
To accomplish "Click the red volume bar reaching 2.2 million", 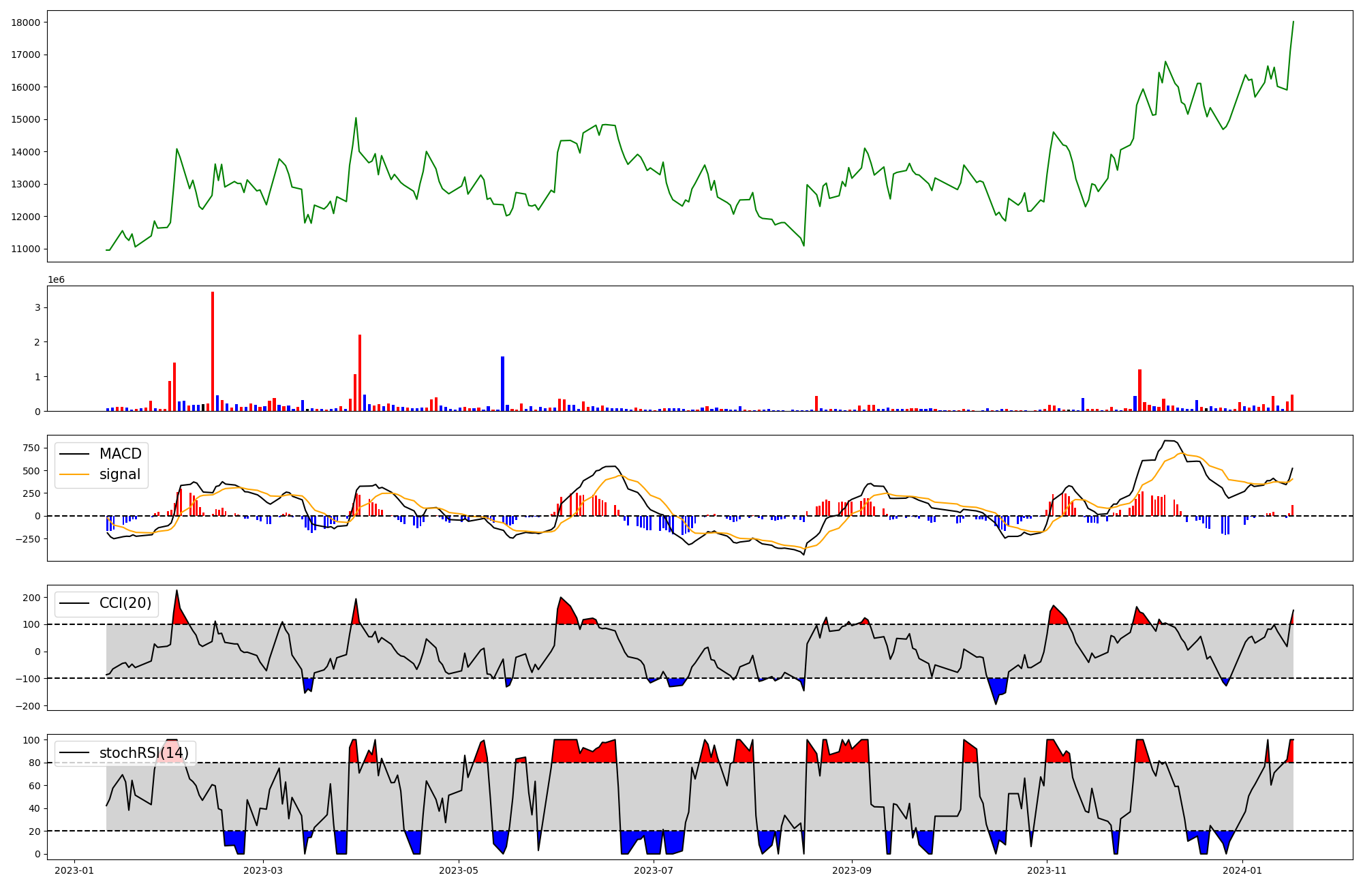I will [360, 373].
